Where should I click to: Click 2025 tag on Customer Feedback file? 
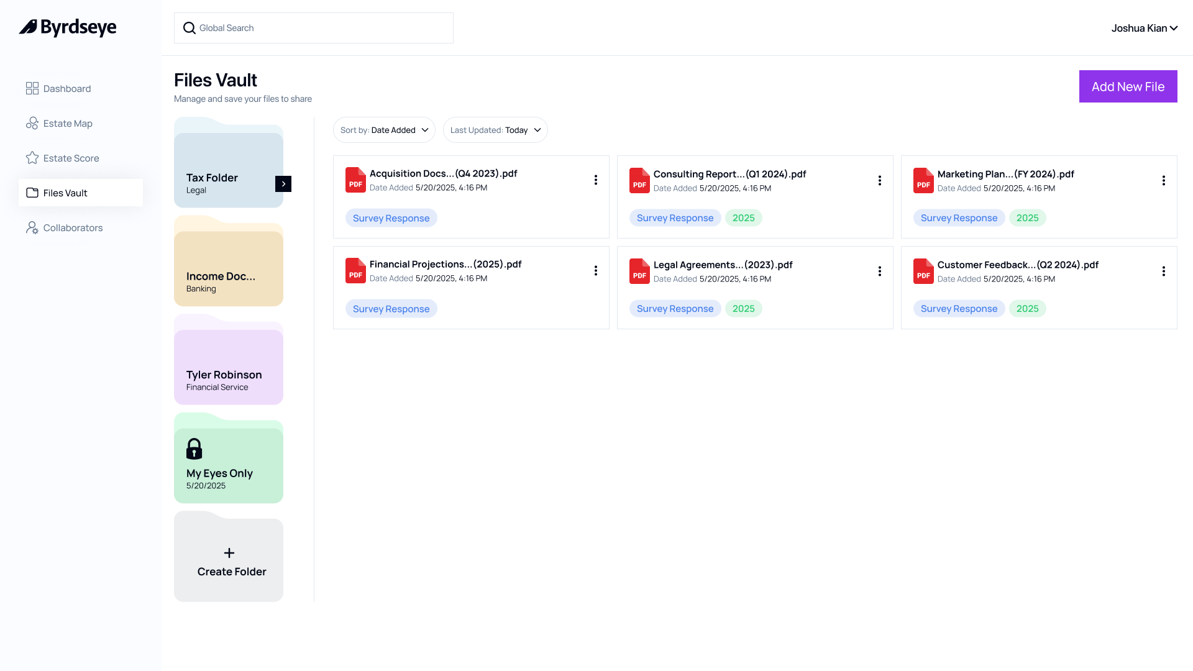pyautogui.click(x=1027, y=309)
